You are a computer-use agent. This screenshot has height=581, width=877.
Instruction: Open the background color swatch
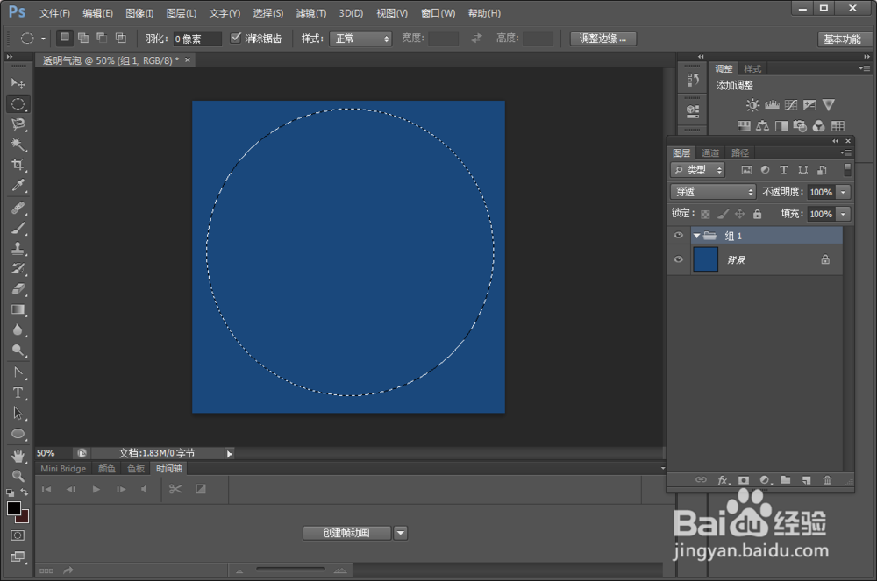(x=24, y=517)
